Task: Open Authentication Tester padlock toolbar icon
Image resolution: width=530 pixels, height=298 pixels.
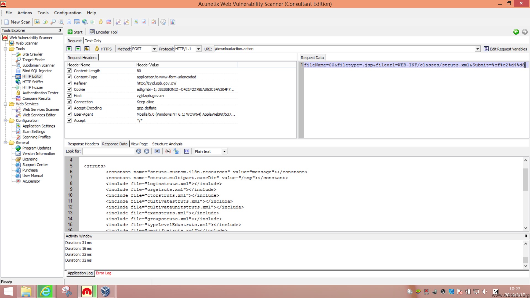Action: 101,22
